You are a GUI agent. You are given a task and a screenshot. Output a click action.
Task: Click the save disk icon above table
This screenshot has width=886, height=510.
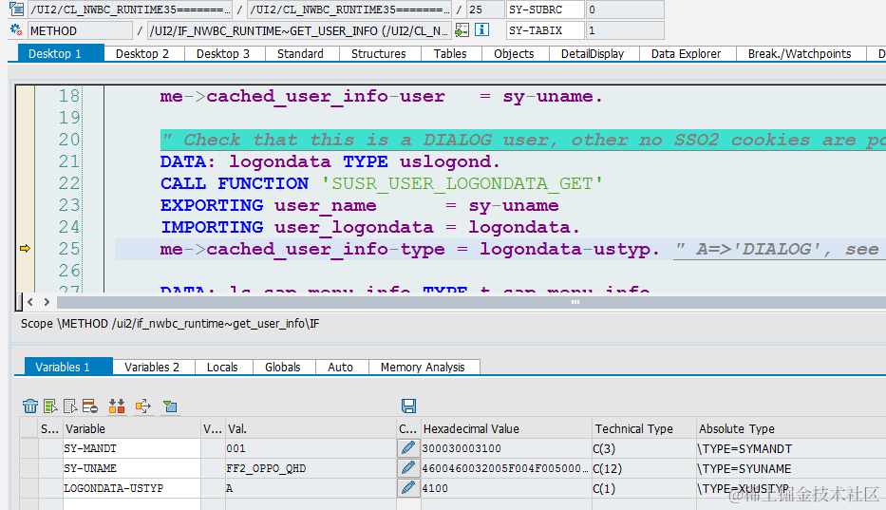[408, 406]
